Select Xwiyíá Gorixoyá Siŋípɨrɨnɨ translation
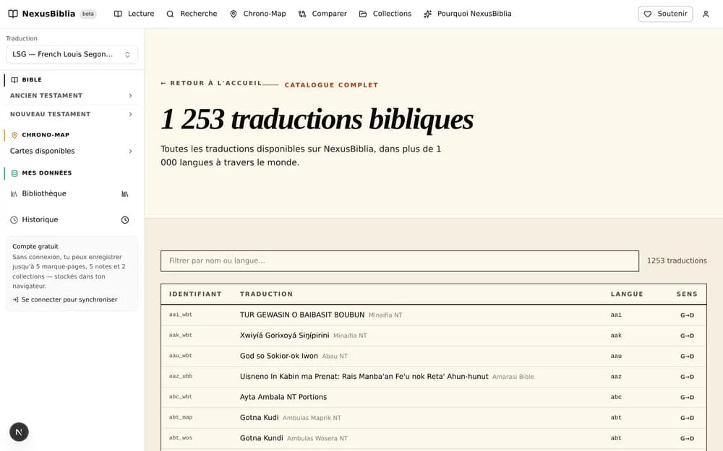The width and height of the screenshot is (723, 451). point(284,335)
